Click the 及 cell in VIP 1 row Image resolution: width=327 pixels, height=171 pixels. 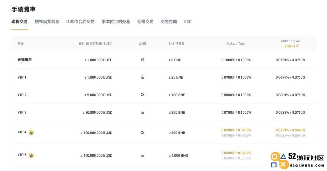point(142,77)
